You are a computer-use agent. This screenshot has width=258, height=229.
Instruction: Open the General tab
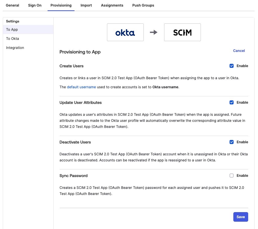[12, 5]
